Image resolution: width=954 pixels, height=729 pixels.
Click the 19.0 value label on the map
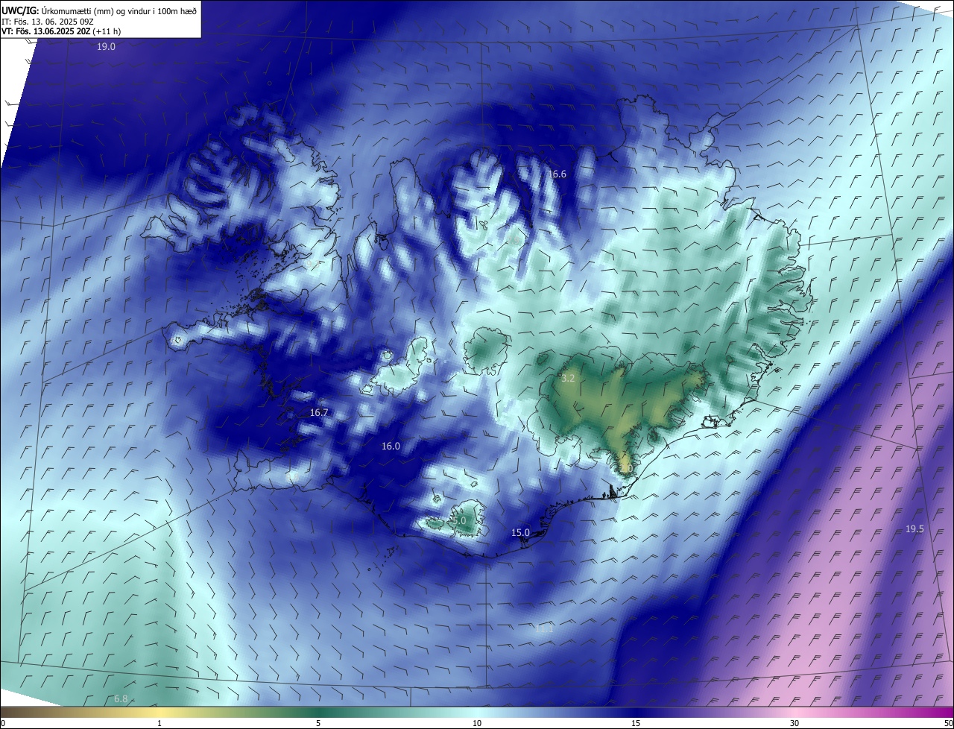107,46
